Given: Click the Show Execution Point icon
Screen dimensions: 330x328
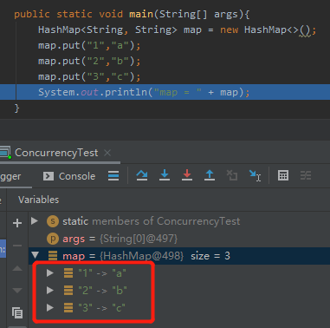Looking at the screenshot, I should [x=113, y=175].
